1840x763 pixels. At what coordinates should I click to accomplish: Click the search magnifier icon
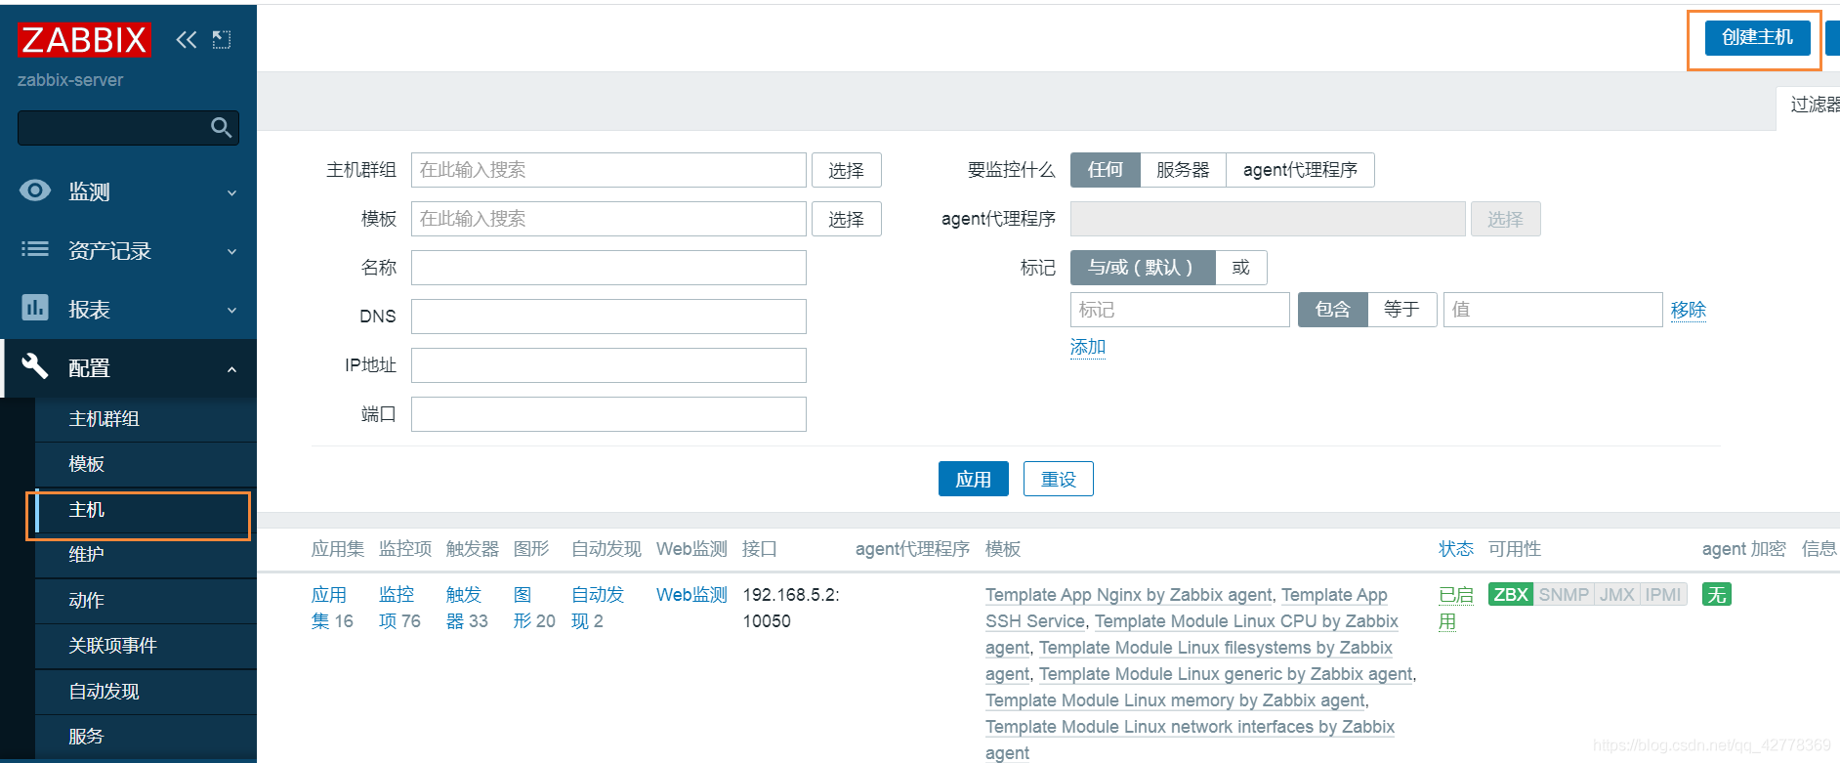coord(222,127)
